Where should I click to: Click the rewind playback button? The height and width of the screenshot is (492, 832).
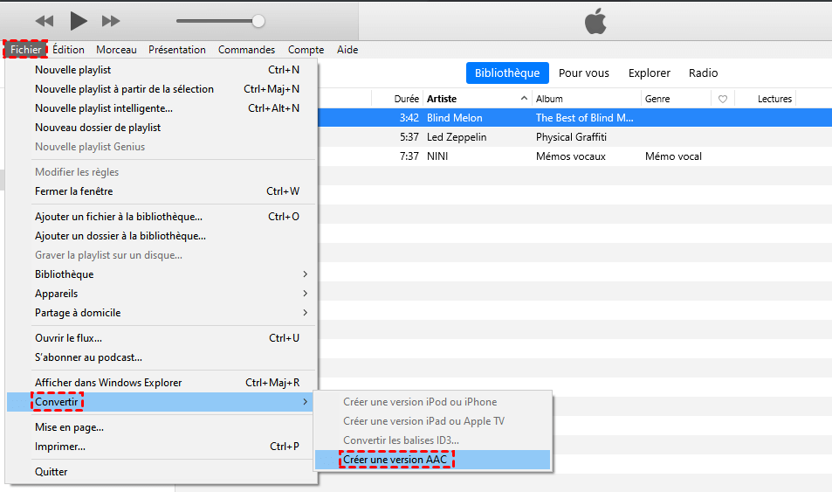45,21
